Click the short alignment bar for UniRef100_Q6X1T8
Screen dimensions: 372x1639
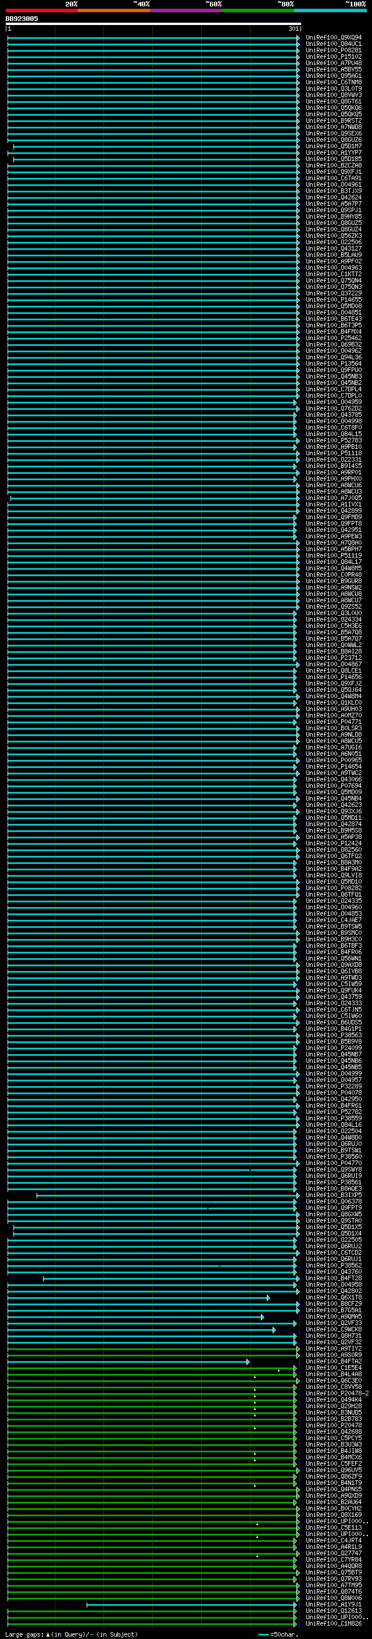point(138,1298)
